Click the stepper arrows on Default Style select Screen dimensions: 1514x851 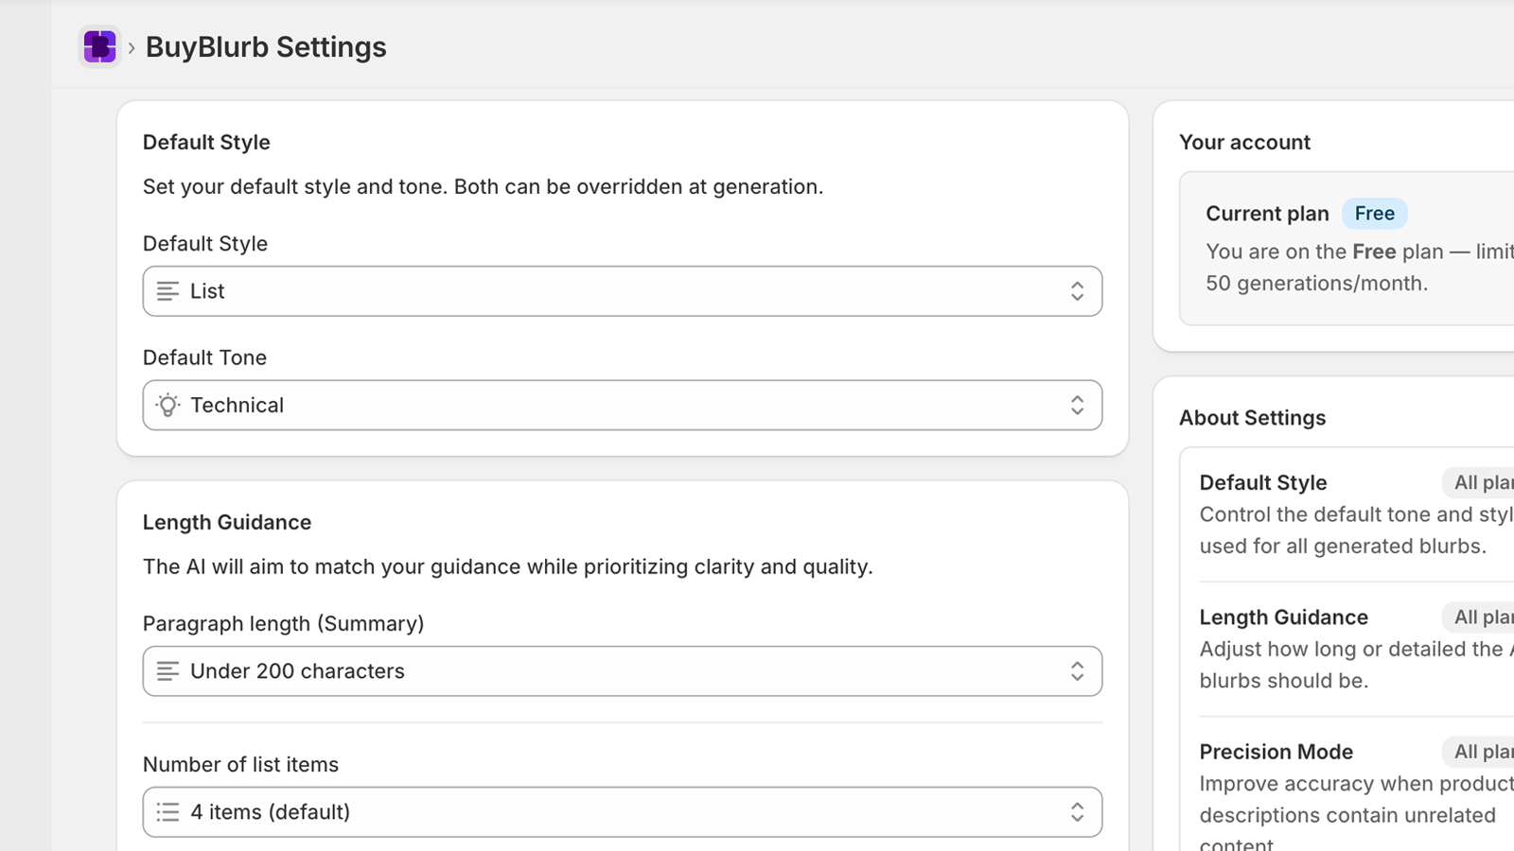(1078, 291)
